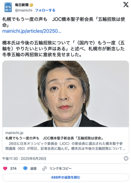Click the mainichi.jp card domain text

[14, 133]
